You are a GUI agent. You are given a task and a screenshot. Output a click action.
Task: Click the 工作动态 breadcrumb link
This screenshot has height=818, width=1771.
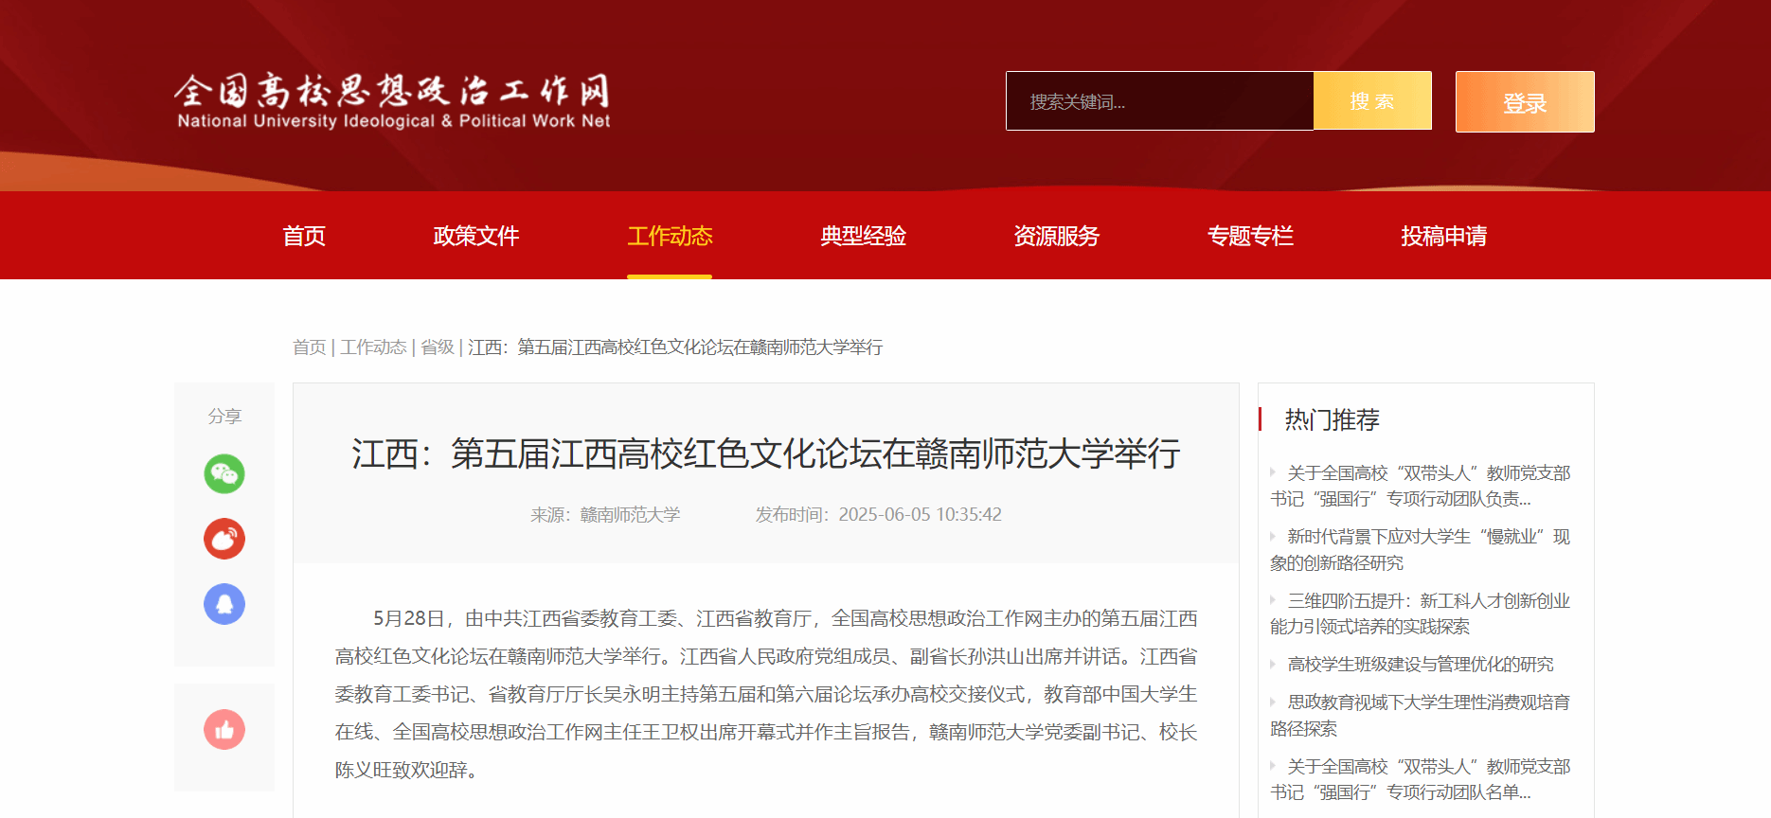tap(373, 347)
